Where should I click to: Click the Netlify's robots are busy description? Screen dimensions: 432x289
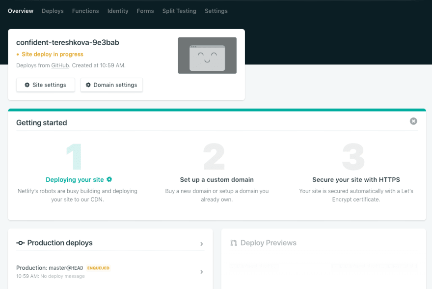pos(78,195)
